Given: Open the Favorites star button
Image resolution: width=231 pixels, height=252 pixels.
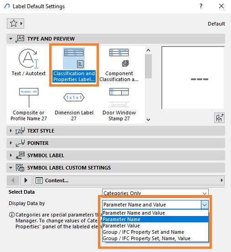Looking at the screenshot, I should coord(15,23).
